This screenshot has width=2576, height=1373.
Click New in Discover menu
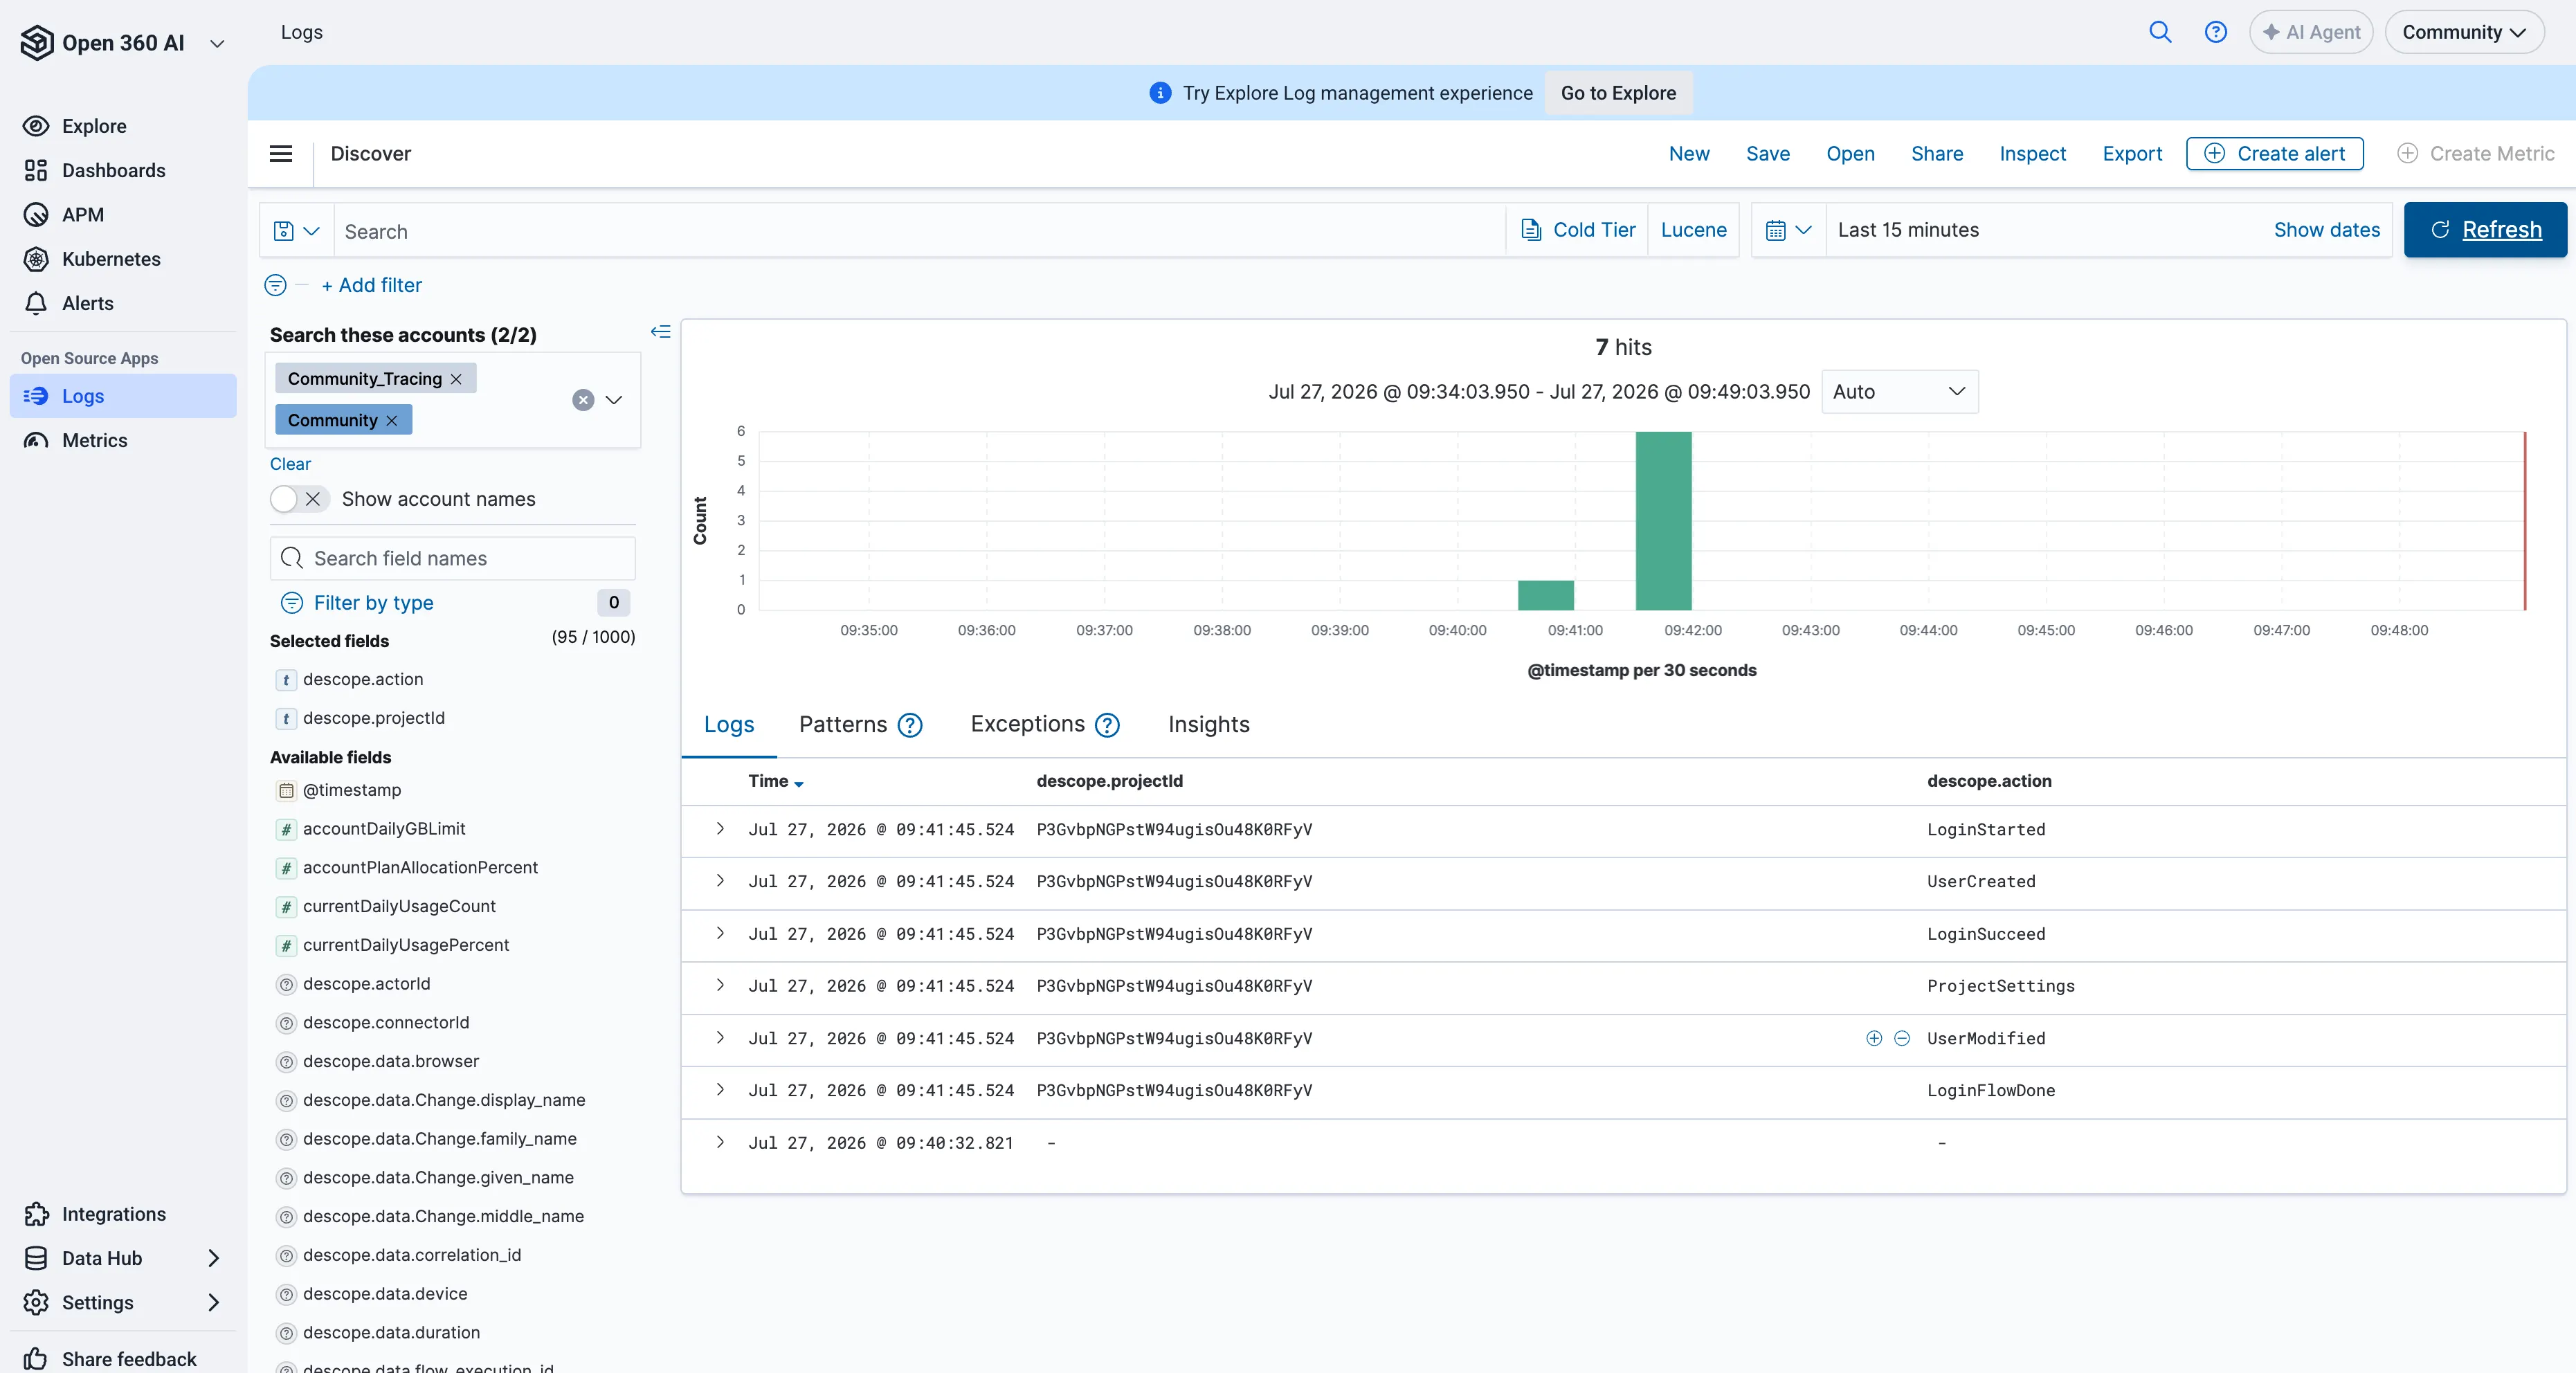[x=1689, y=153]
